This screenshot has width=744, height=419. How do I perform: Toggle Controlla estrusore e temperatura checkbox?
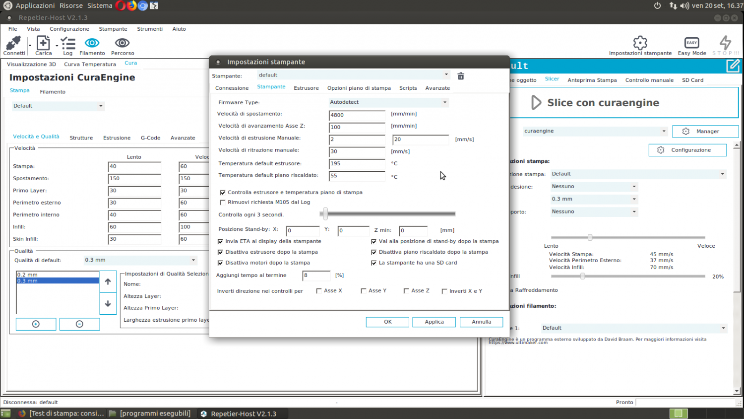point(223,193)
